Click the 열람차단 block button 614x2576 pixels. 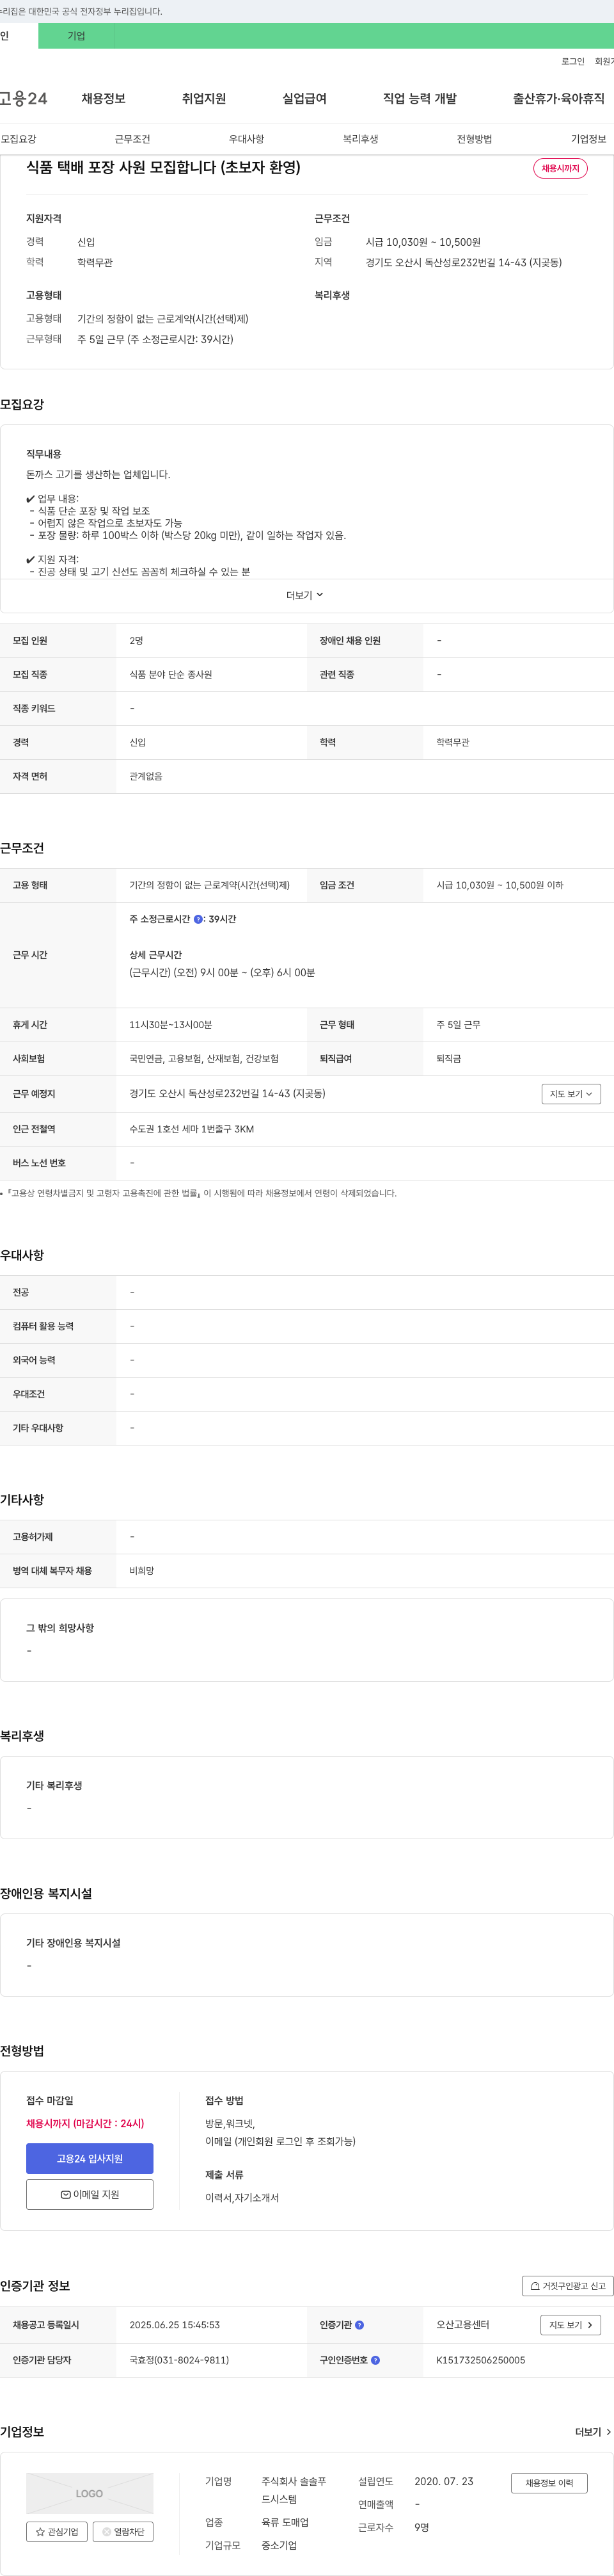[123, 2532]
